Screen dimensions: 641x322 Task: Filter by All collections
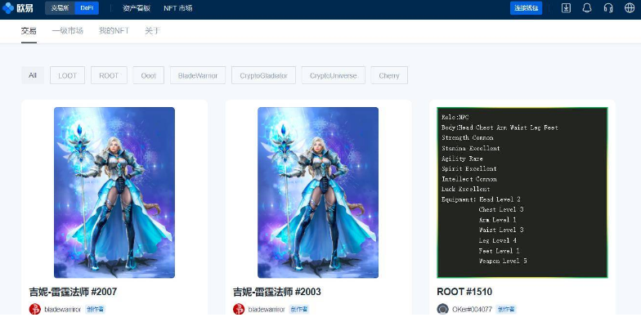pyautogui.click(x=33, y=75)
